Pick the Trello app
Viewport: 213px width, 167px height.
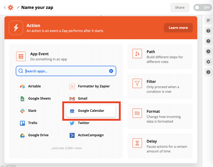click(28, 123)
